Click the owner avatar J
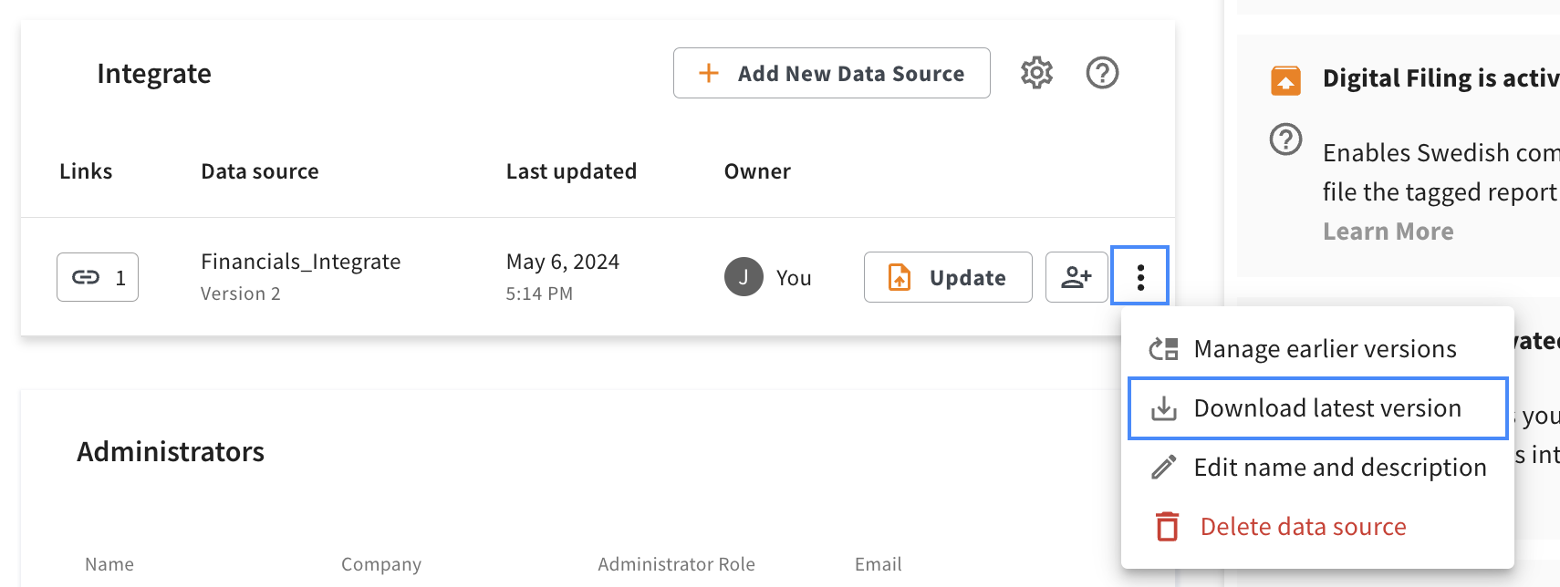1560x587 pixels. [744, 277]
